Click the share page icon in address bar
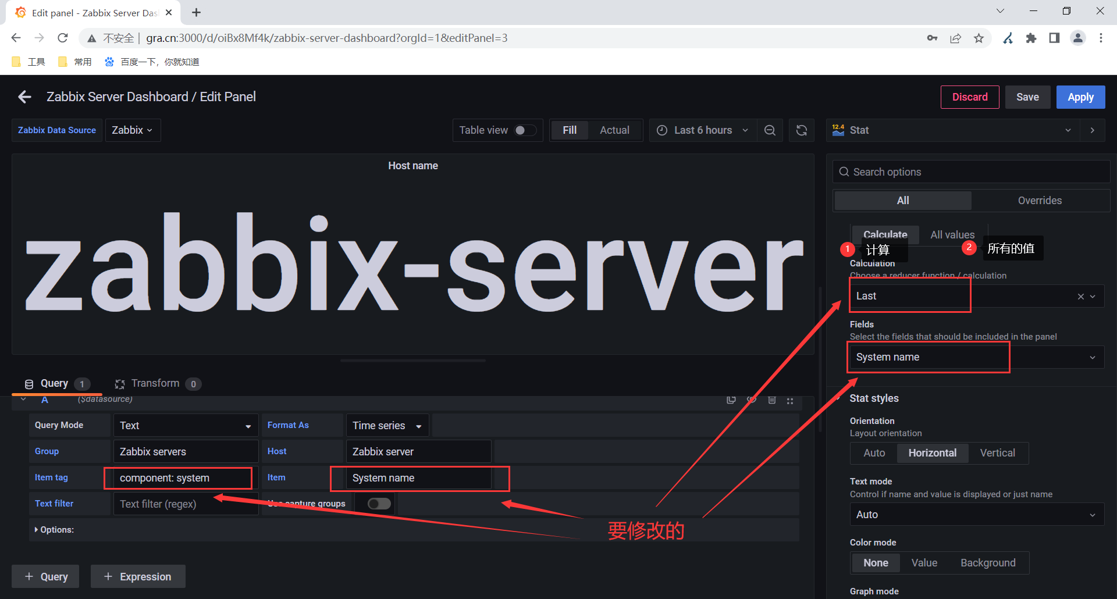This screenshot has height=599, width=1117. click(x=955, y=38)
